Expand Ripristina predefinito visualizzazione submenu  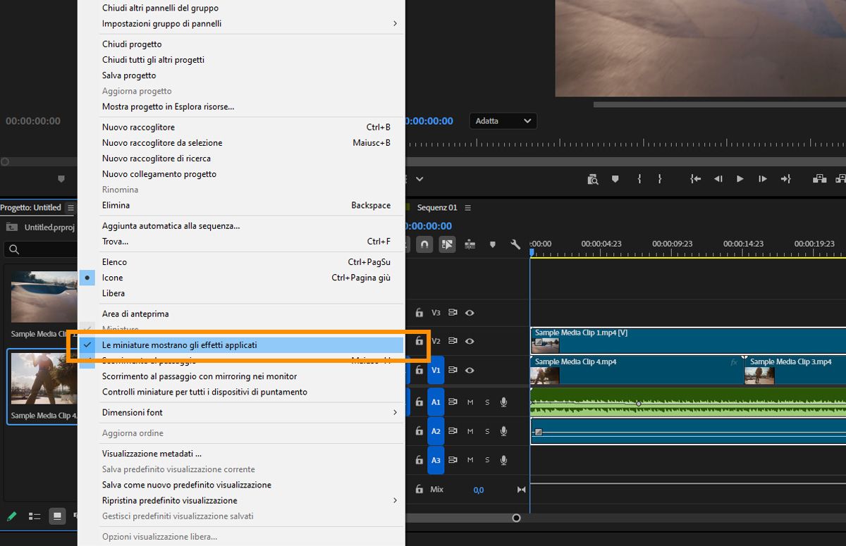point(241,500)
